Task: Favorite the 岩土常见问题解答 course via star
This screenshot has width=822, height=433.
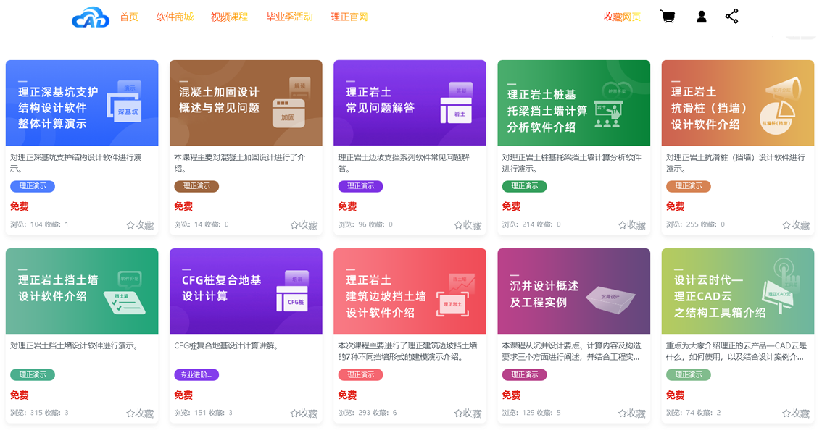Action: click(x=468, y=225)
